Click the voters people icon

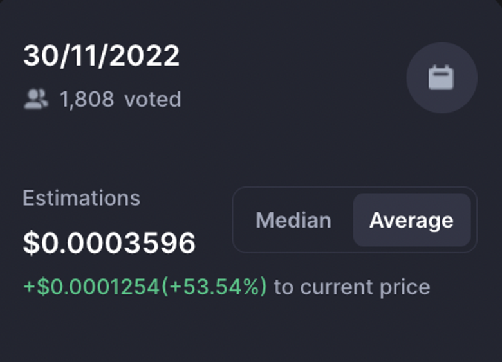click(36, 100)
